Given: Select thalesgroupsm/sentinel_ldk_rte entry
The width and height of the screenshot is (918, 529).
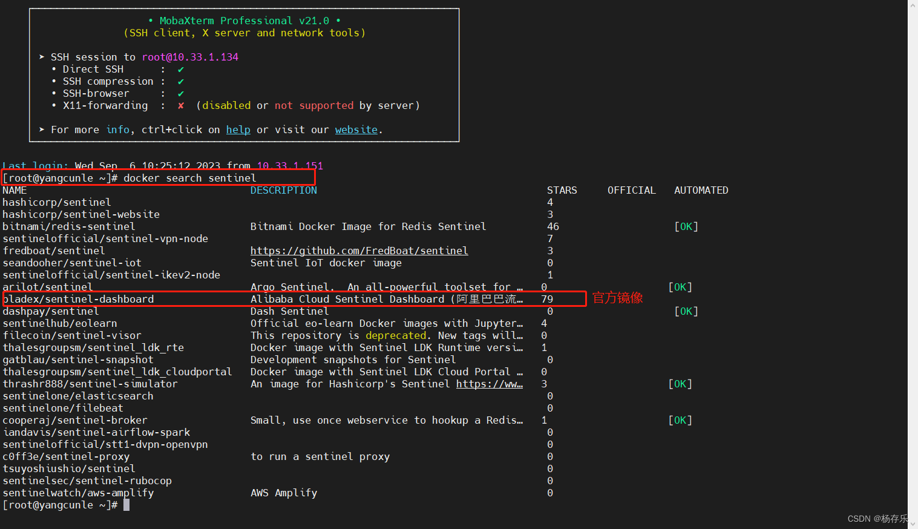Looking at the screenshot, I should [93, 347].
